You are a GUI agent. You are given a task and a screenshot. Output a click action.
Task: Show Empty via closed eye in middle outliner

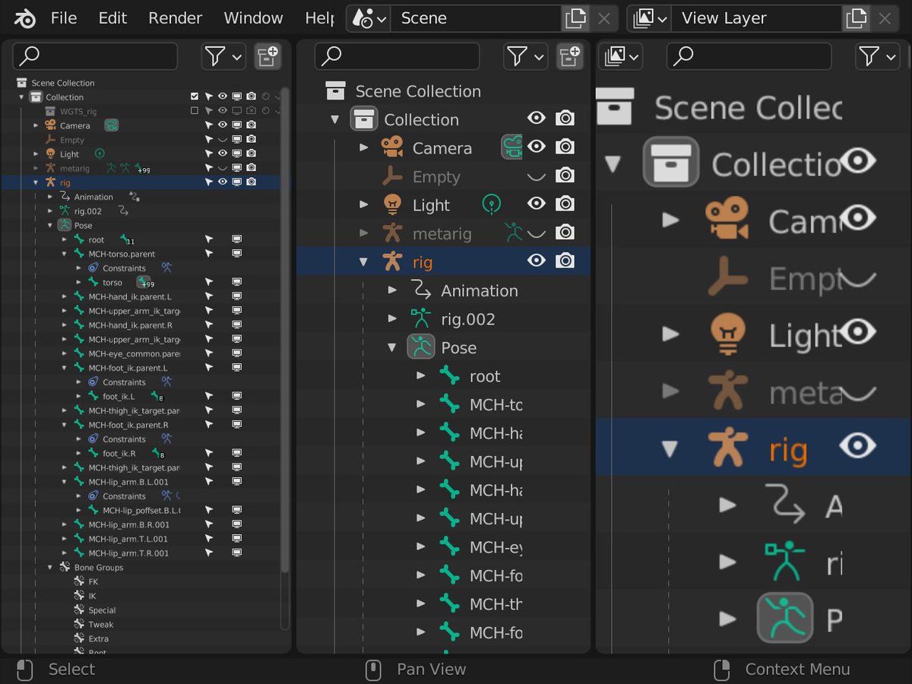tap(537, 176)
